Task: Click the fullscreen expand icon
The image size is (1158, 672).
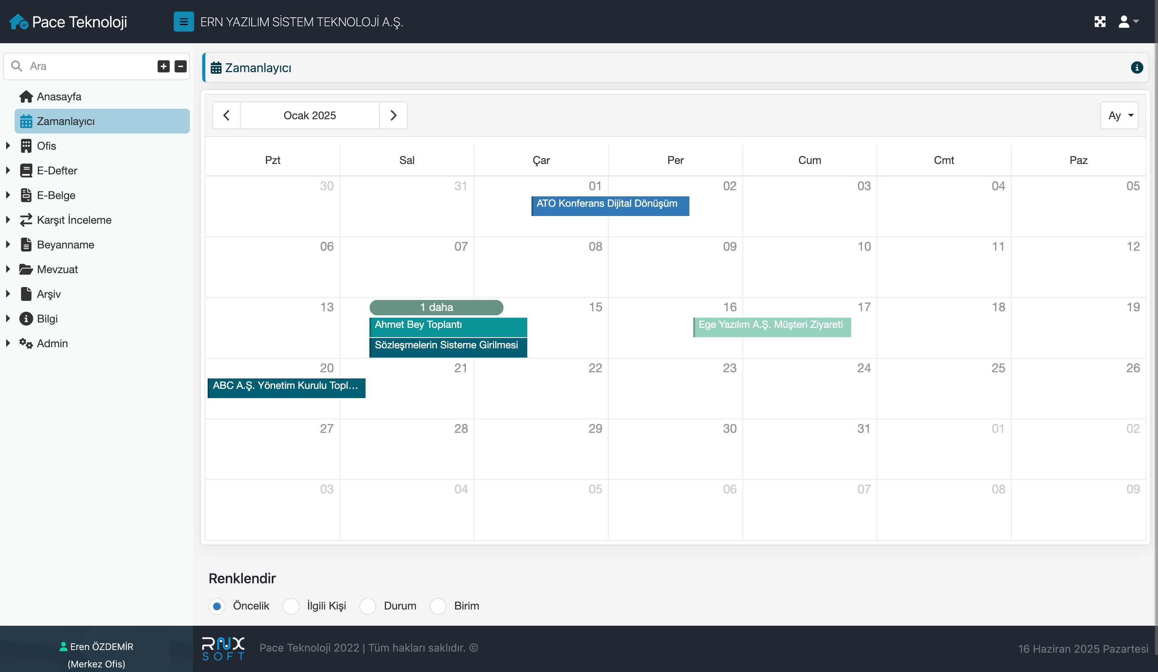Action: coord(1100,22)
